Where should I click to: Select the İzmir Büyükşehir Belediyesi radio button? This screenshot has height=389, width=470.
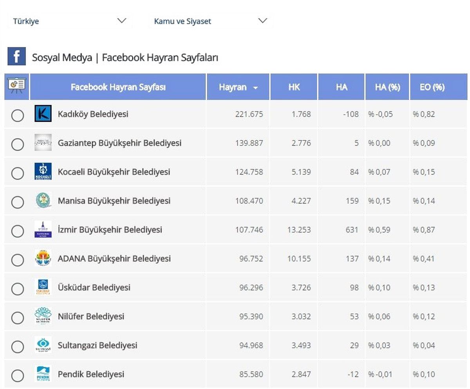(17, 231)
